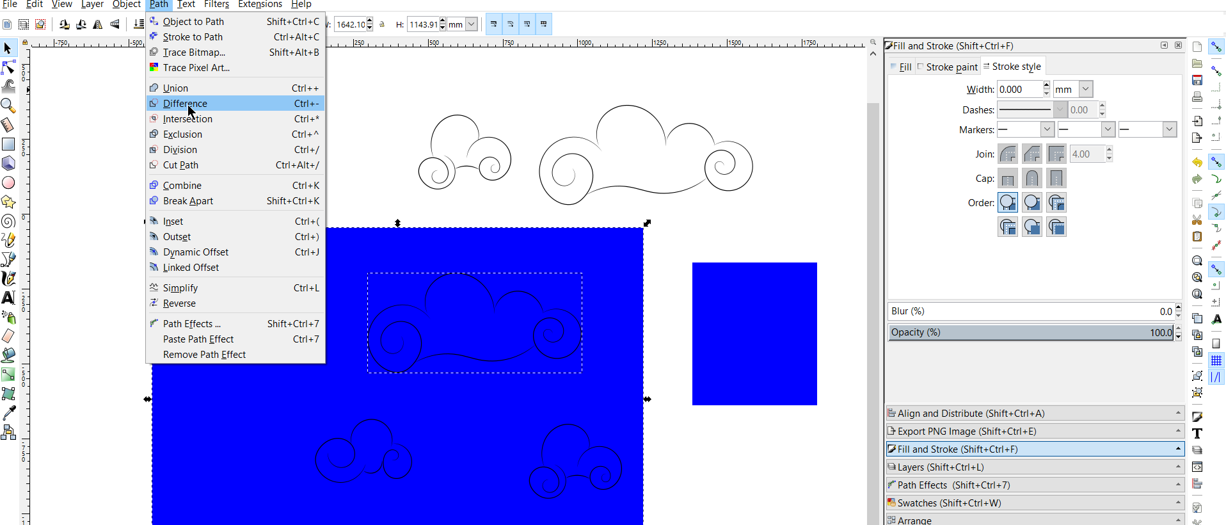Select the Eraser tool
Screen dimensions: 1226x525
[x=8, y=336]
